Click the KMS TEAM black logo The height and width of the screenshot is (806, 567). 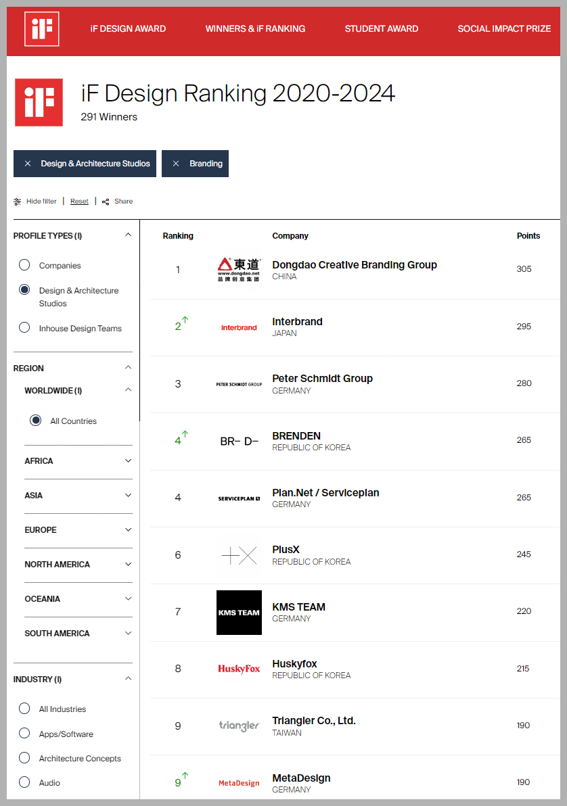[x=239, y=613]
